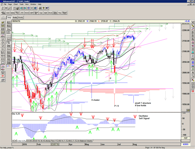Click the left scroll arrow beside bottom tabs
The width and height of the screenshot is (195, 149).
pos(13,141)
